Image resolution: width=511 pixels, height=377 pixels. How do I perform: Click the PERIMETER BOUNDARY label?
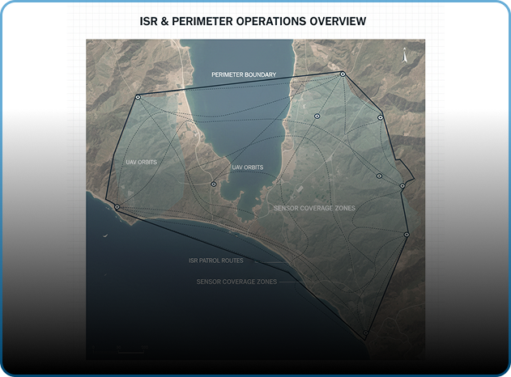(244, 74)
